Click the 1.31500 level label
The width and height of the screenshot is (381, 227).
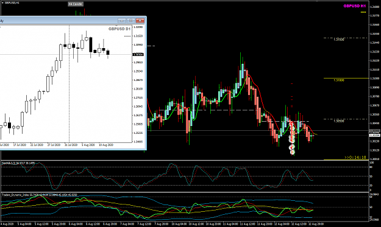click(339, 40)
